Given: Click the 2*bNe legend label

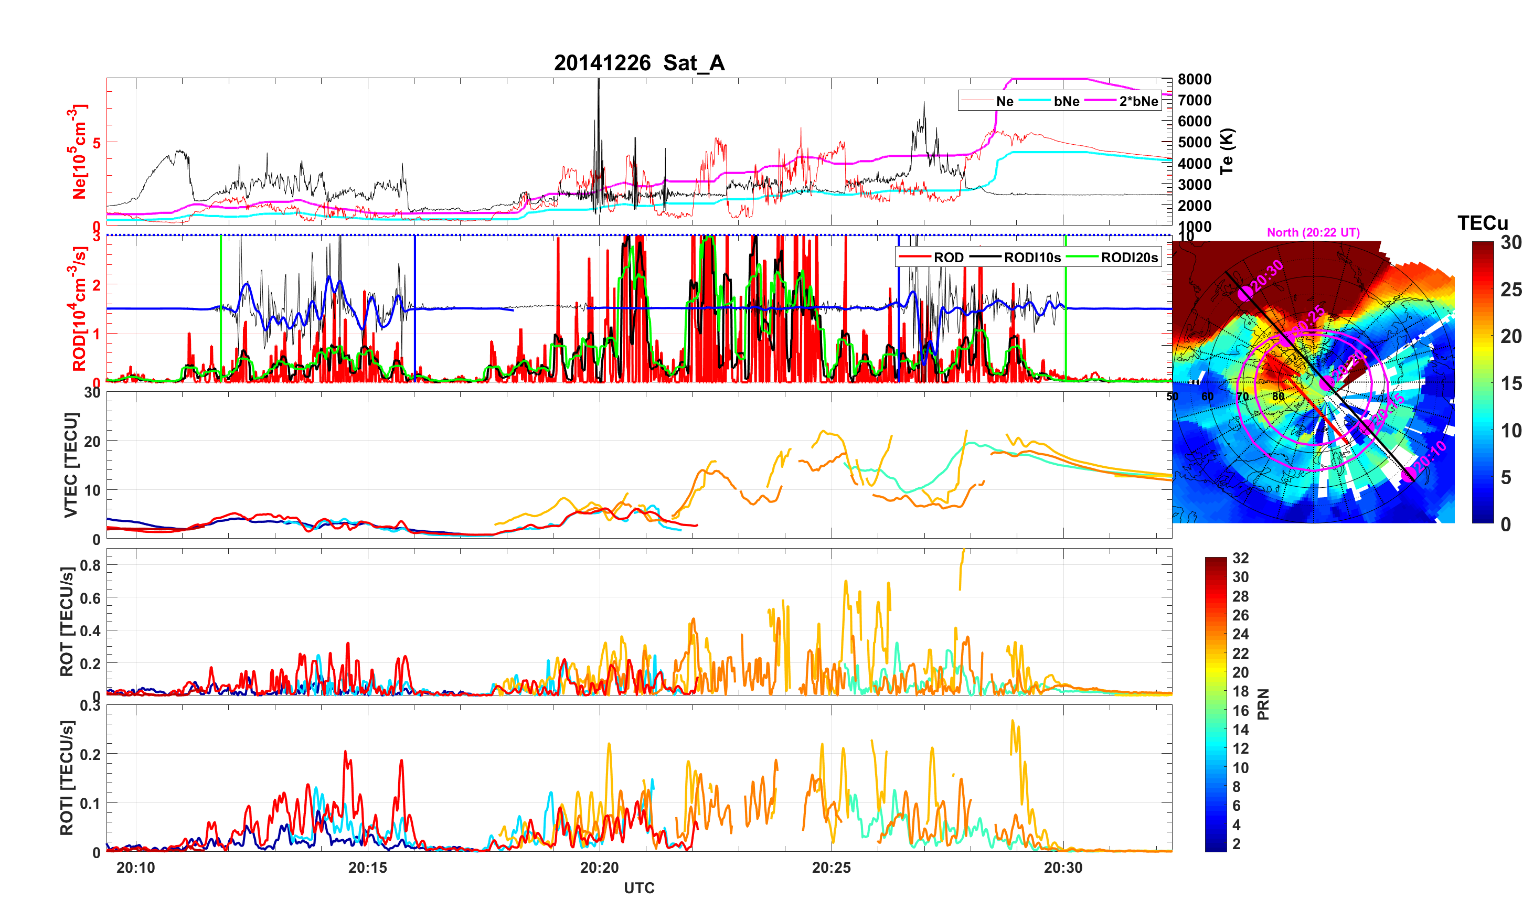Looking at the screenshot, I should pyautogui.click(x=1138, y=101).
